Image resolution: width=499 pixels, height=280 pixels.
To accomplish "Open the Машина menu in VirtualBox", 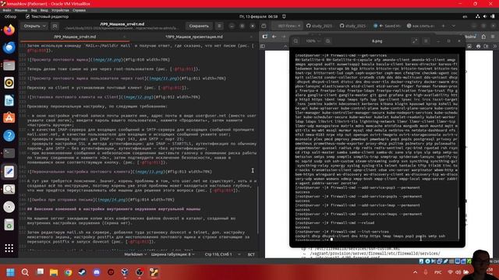I will [x=21, y=10].
